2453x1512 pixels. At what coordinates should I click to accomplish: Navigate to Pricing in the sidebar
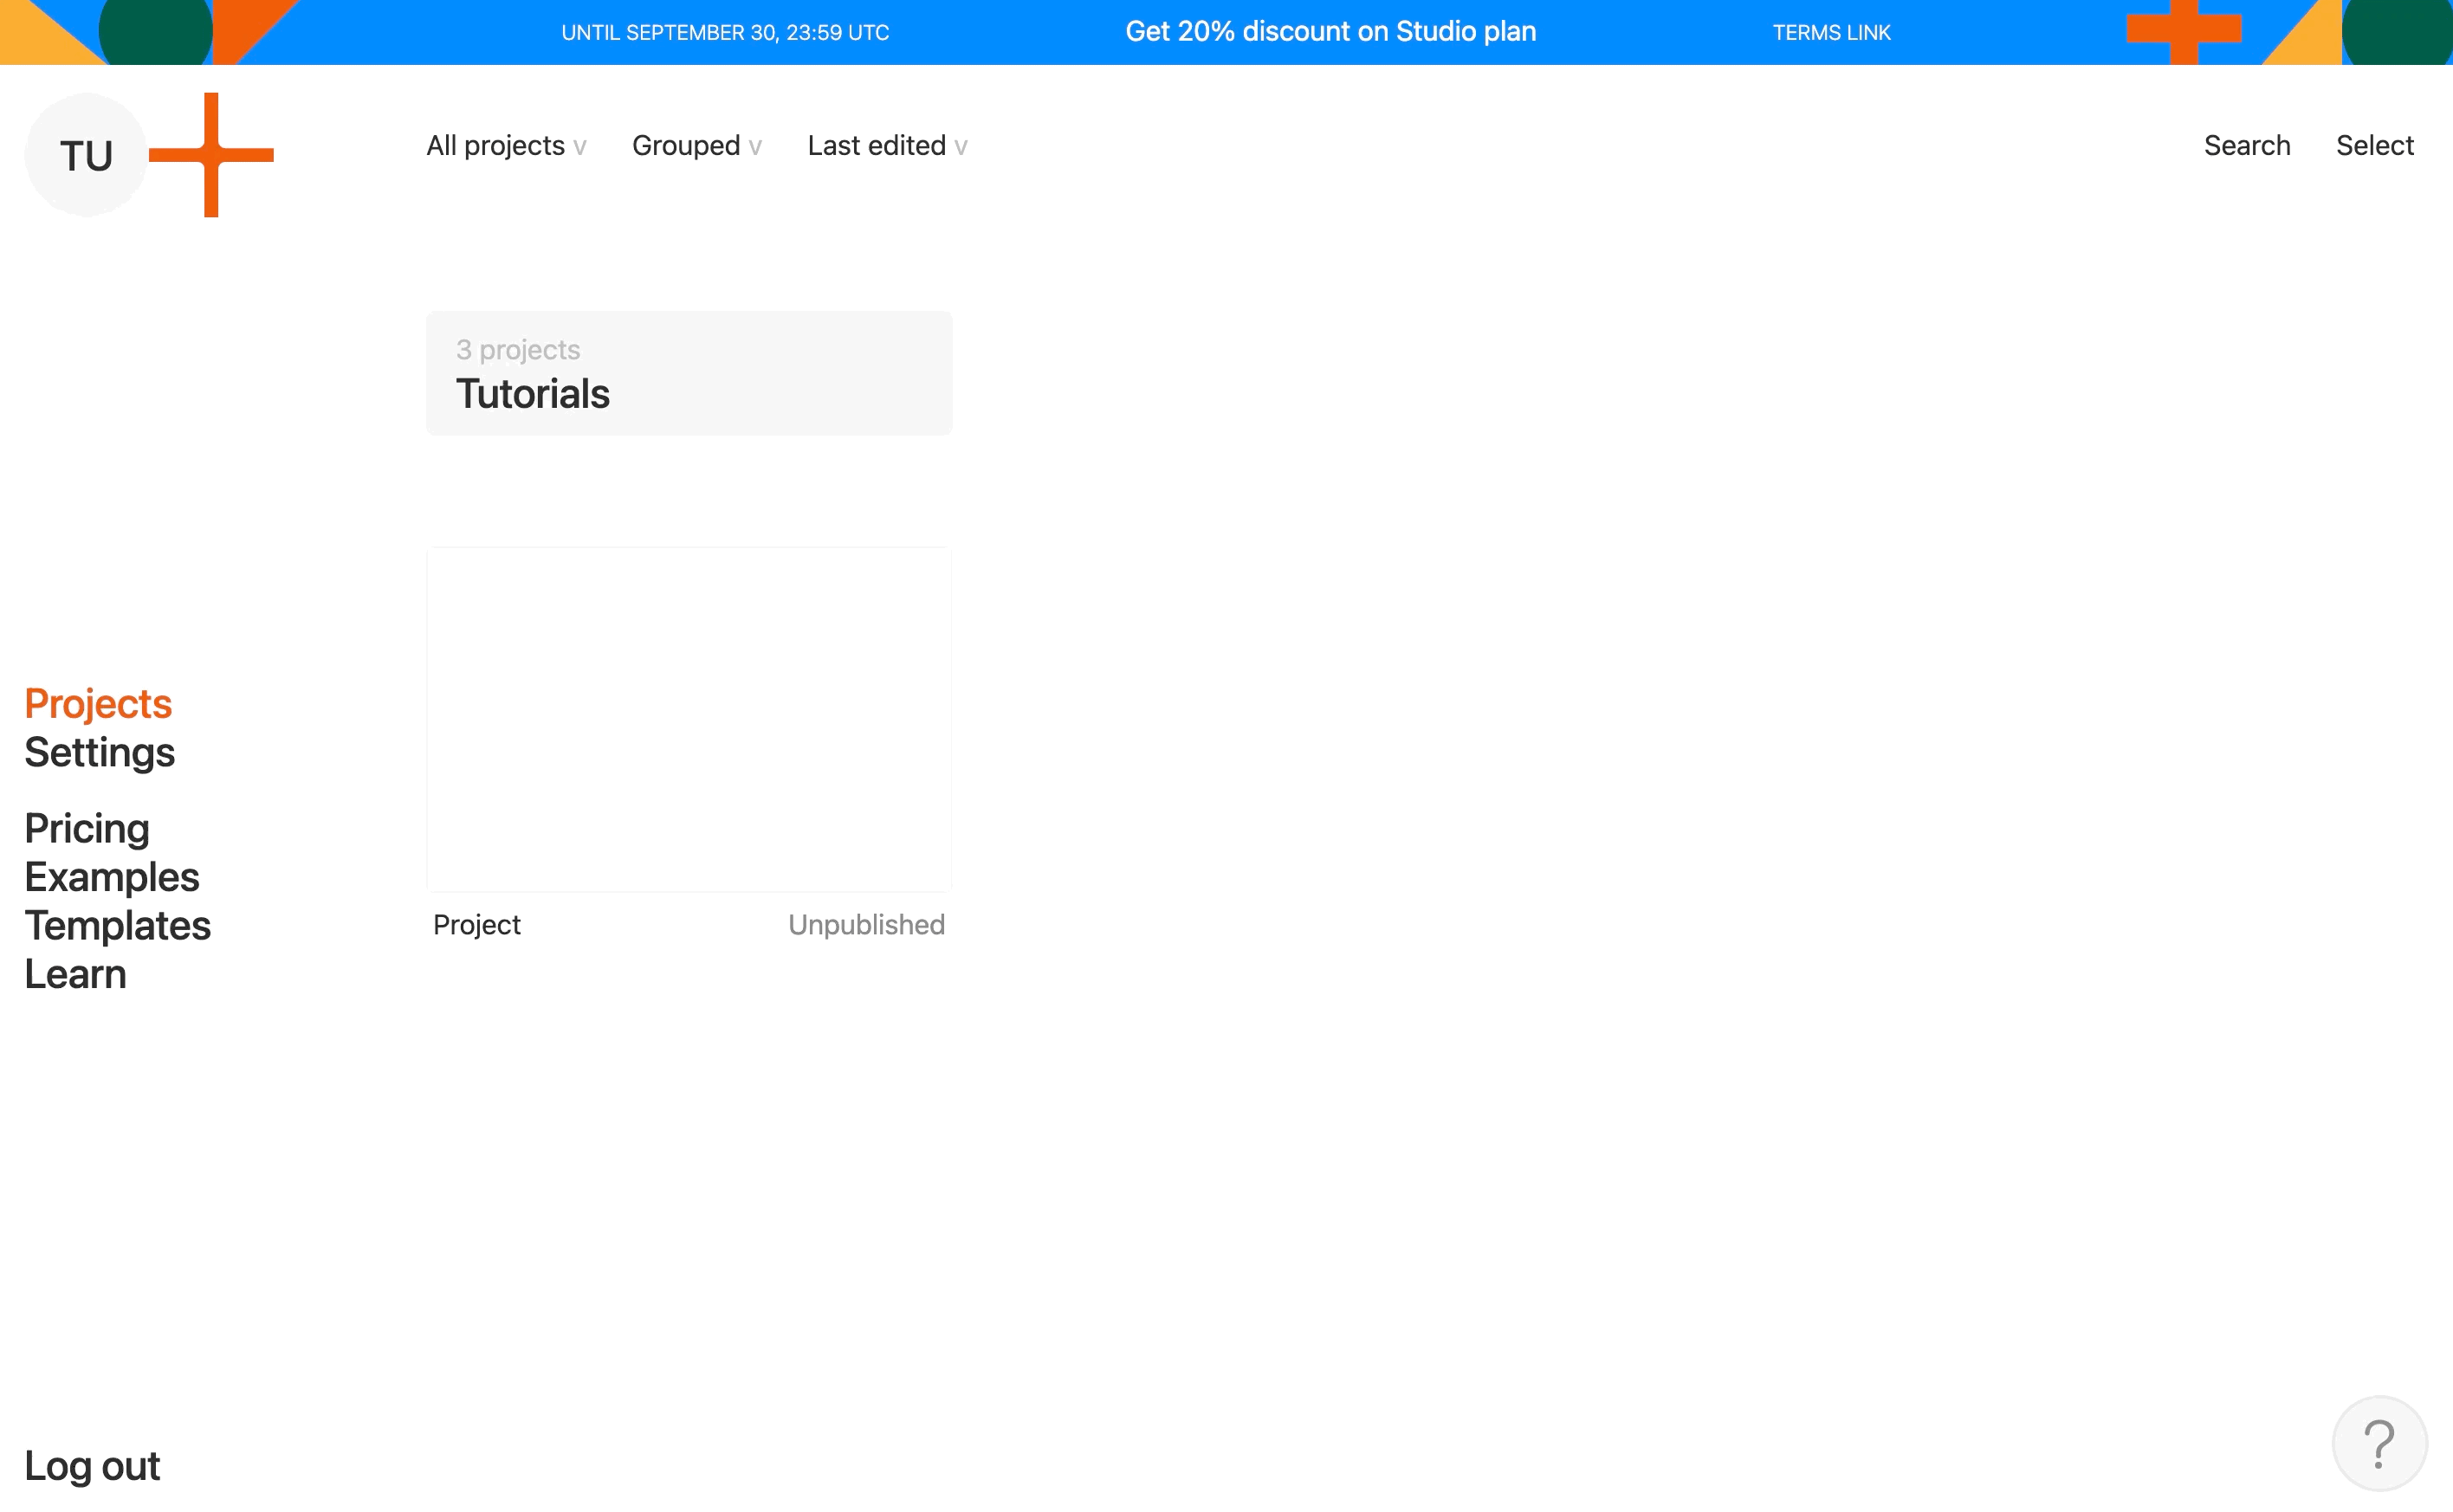86,825
